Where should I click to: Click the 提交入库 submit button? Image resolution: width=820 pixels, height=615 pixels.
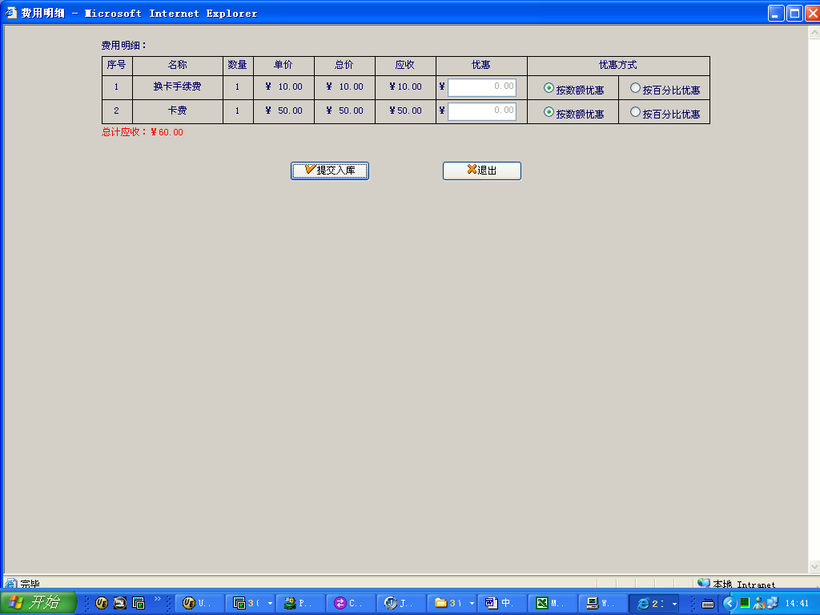(x=330, y=171)
